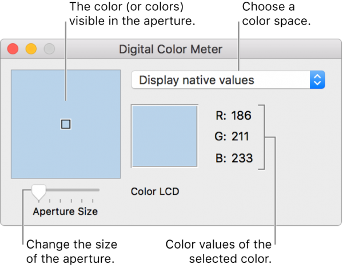The width and height of the screenshot is (343, 268).
Task: Click the "B:" channel label
Action: [221, 158]
